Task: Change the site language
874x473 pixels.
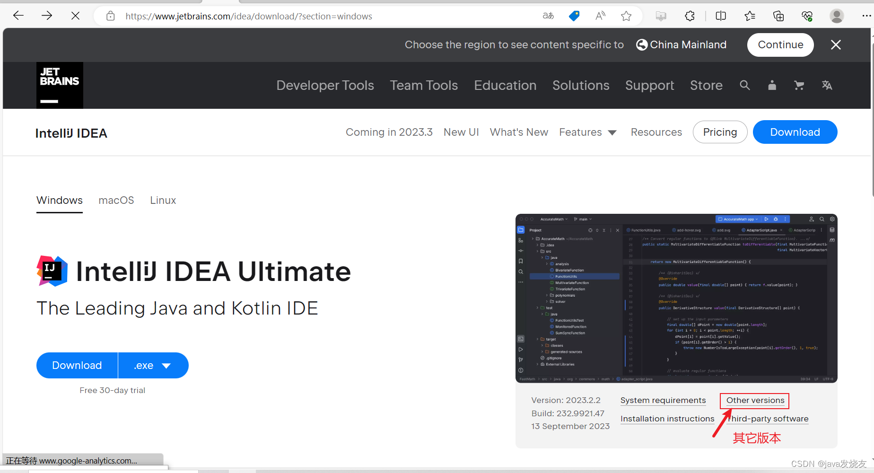Action: [827, 85]
